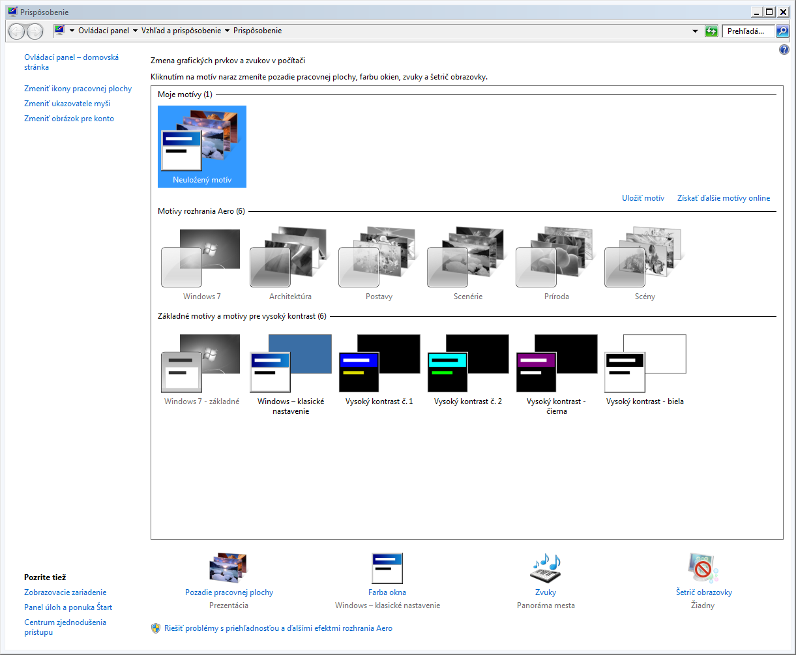Viewport: 796px width, 655px height.
Task: Click the Motívy rozhrania Aero (6) heading
Action: [201, 211]
